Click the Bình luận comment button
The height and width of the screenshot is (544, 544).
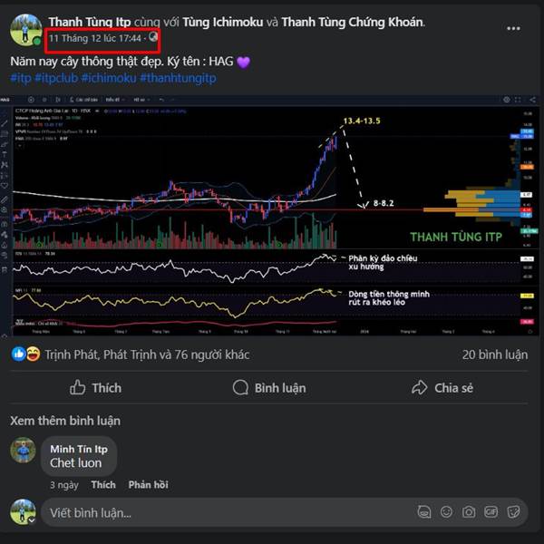click(269, 387)
